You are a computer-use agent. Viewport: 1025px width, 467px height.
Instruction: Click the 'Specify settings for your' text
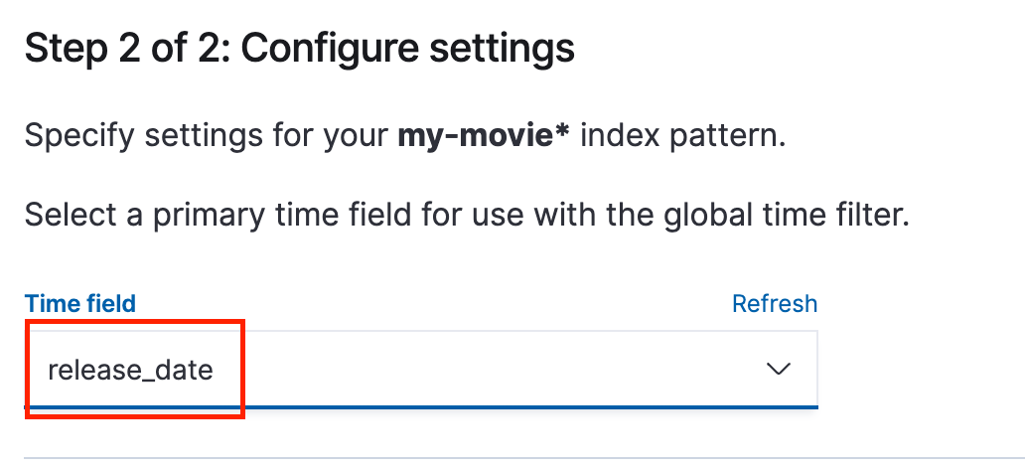pyautogui.click(x=207, y=135)
